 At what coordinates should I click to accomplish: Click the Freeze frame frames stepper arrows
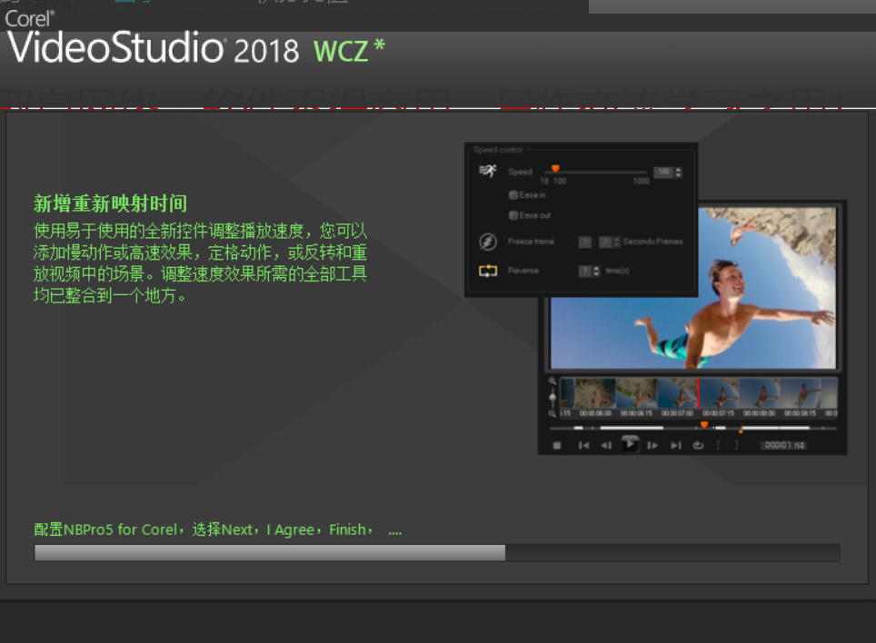[x=617, y=242]
